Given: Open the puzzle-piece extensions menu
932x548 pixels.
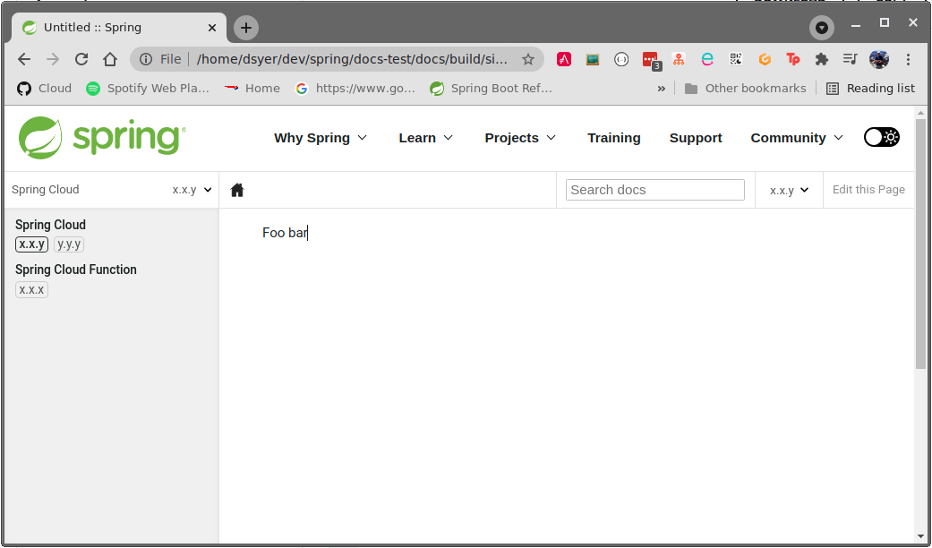Looking at the screenshot, I should [823, 59].
